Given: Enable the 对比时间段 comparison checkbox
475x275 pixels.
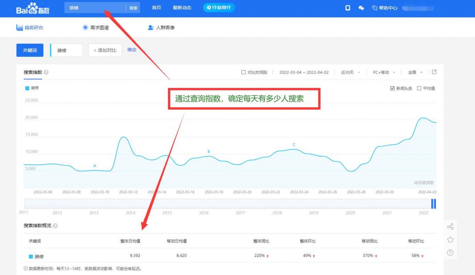Looking at the screenshot, I should point(244,72).
